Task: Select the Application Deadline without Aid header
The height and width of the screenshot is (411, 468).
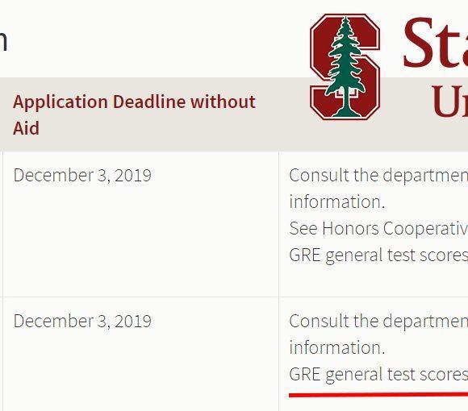Action: click(134, 114)
